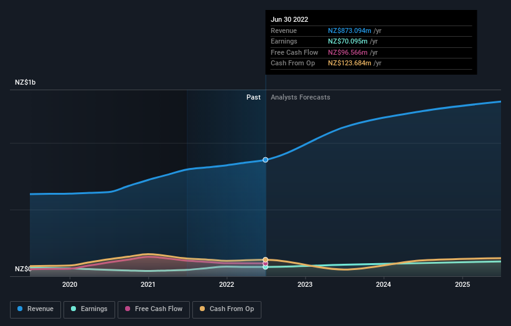Click the pink Free Cash Flow data point
Viewport: 511px width, 326px height.
(265, 263)
